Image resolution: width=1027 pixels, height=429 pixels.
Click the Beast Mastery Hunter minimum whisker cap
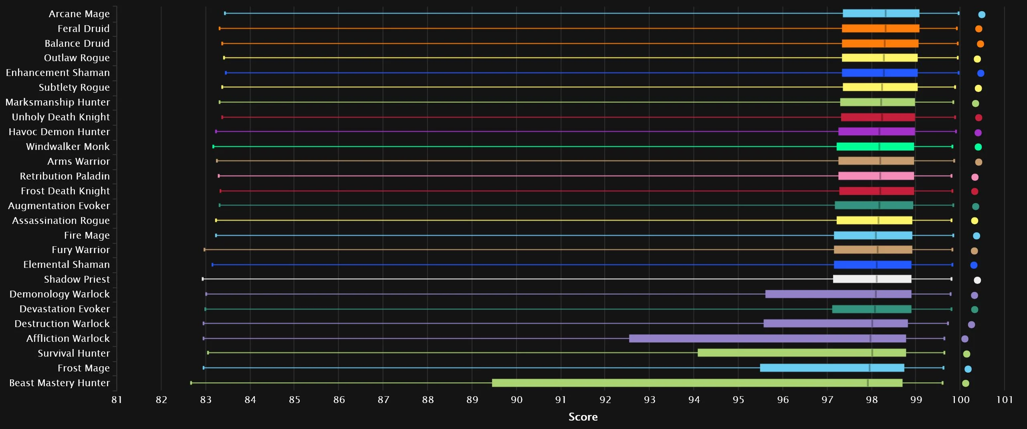[191, 383]
